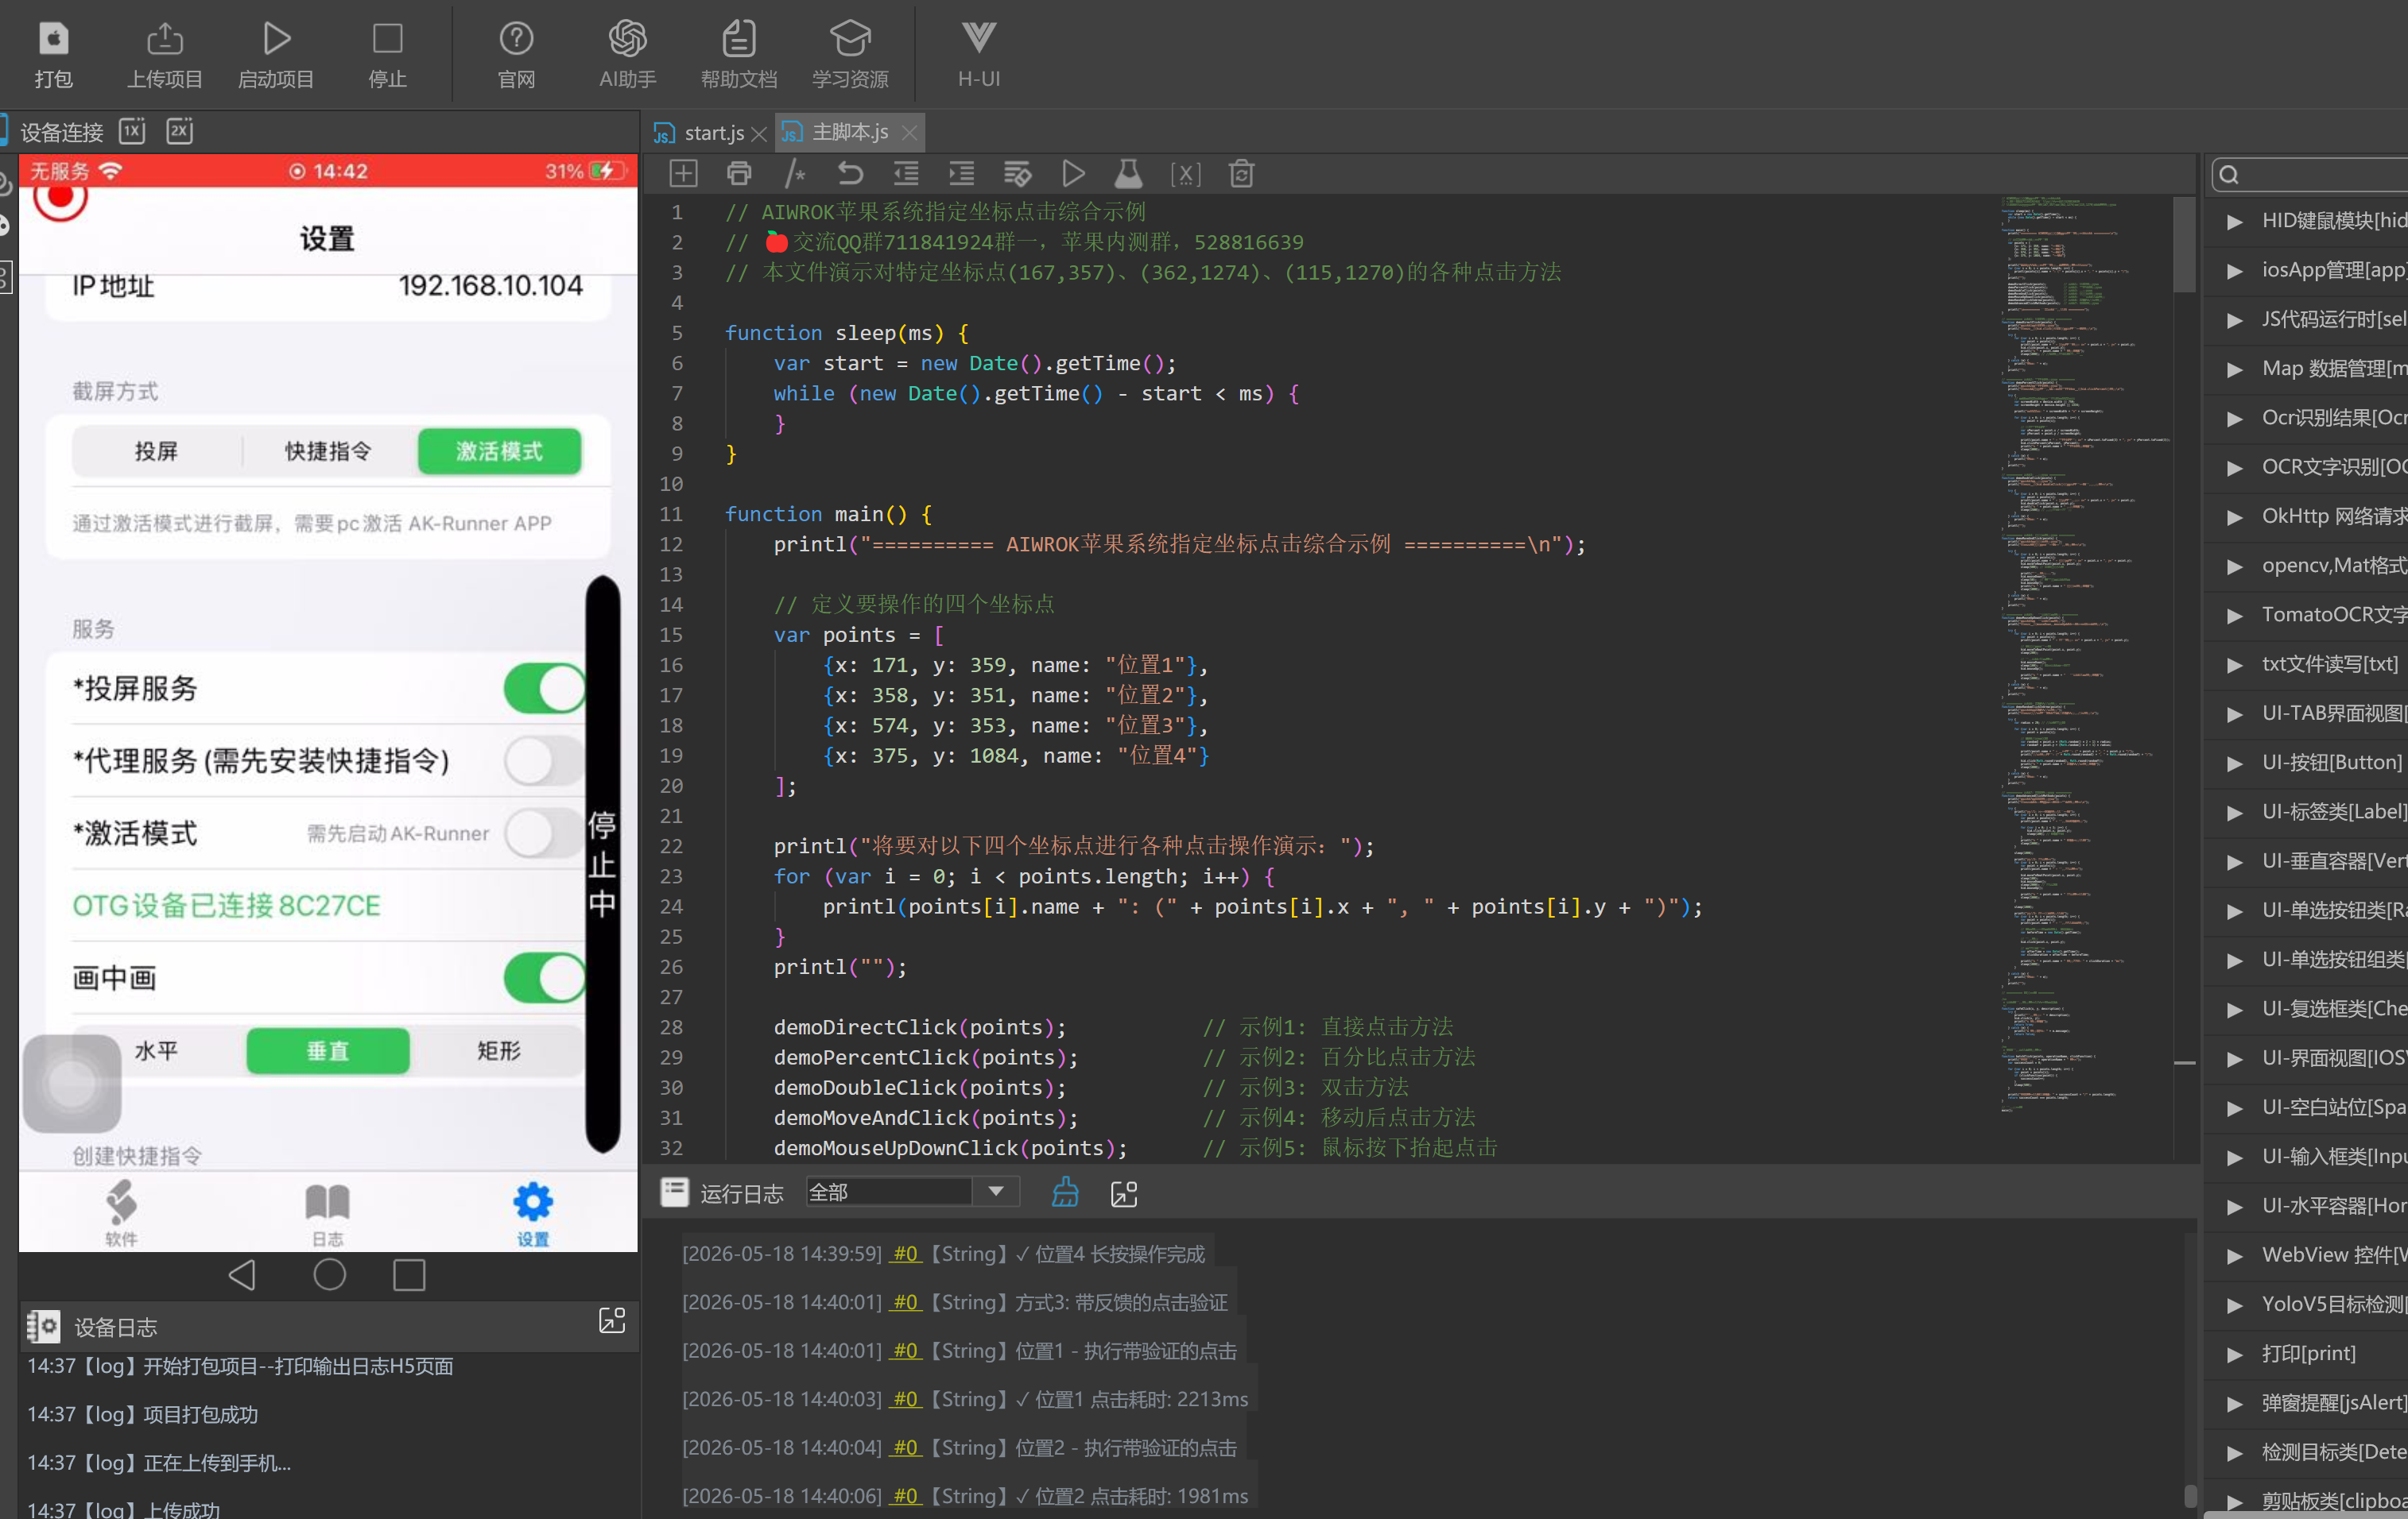
Task: Expand JS代码运行时 tree node
Action: 2234,320
